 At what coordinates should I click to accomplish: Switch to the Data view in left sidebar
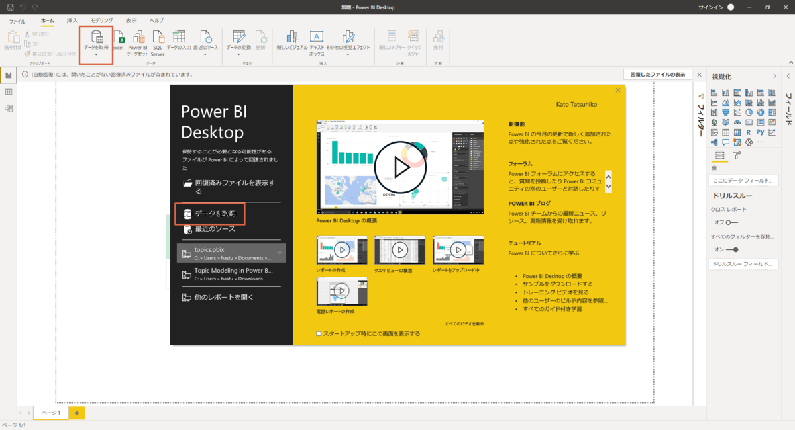click(9, 92)
